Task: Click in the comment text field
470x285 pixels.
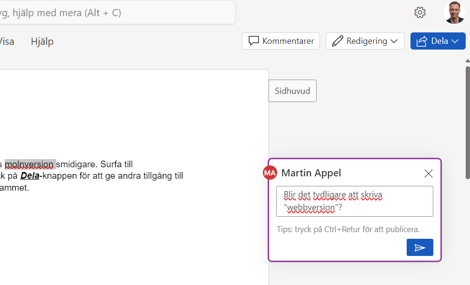Action: [x=354, y=201]
